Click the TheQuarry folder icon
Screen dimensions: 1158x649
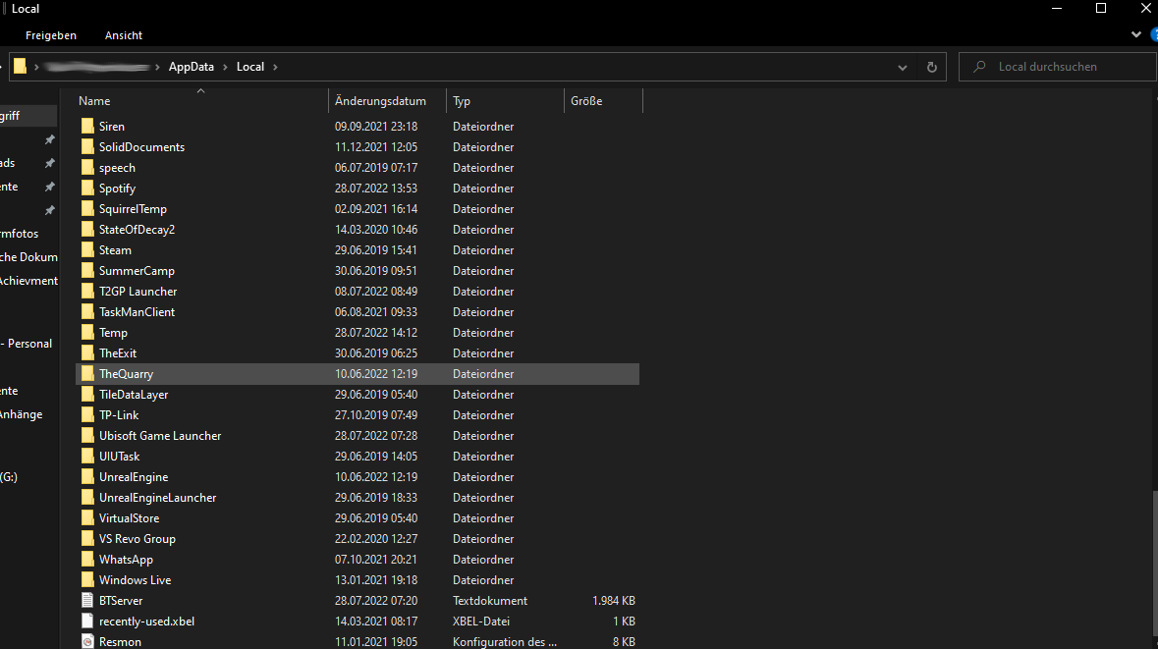[x=87, y=374]
